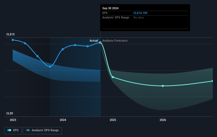Select the lowest actual EPS point before 2024

[x=50, y=67]
